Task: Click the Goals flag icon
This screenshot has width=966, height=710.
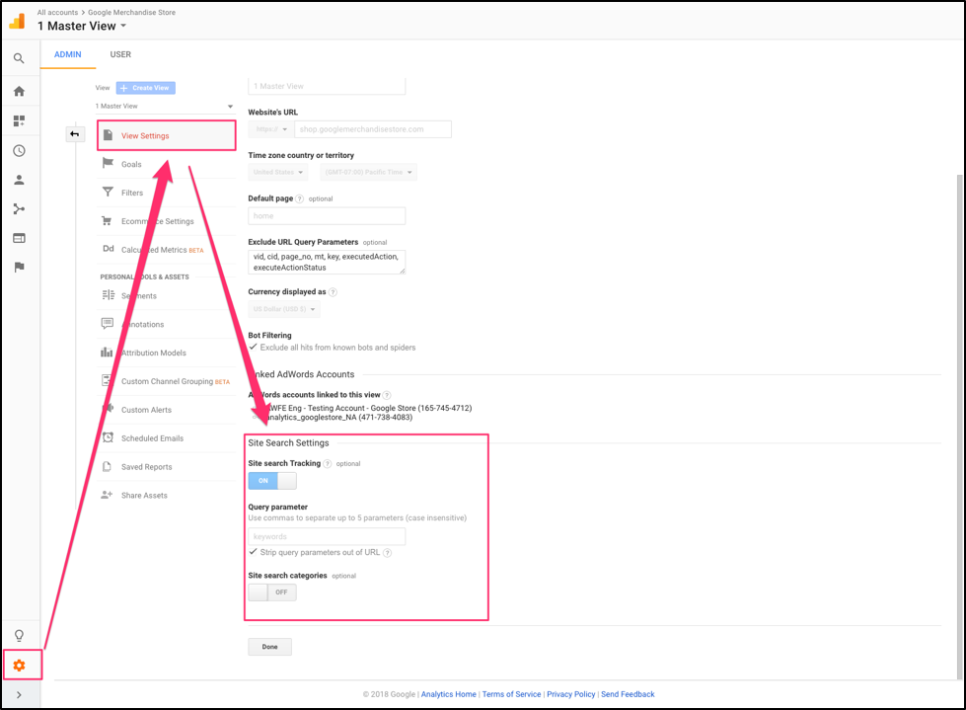Action: tap(108, 163)
